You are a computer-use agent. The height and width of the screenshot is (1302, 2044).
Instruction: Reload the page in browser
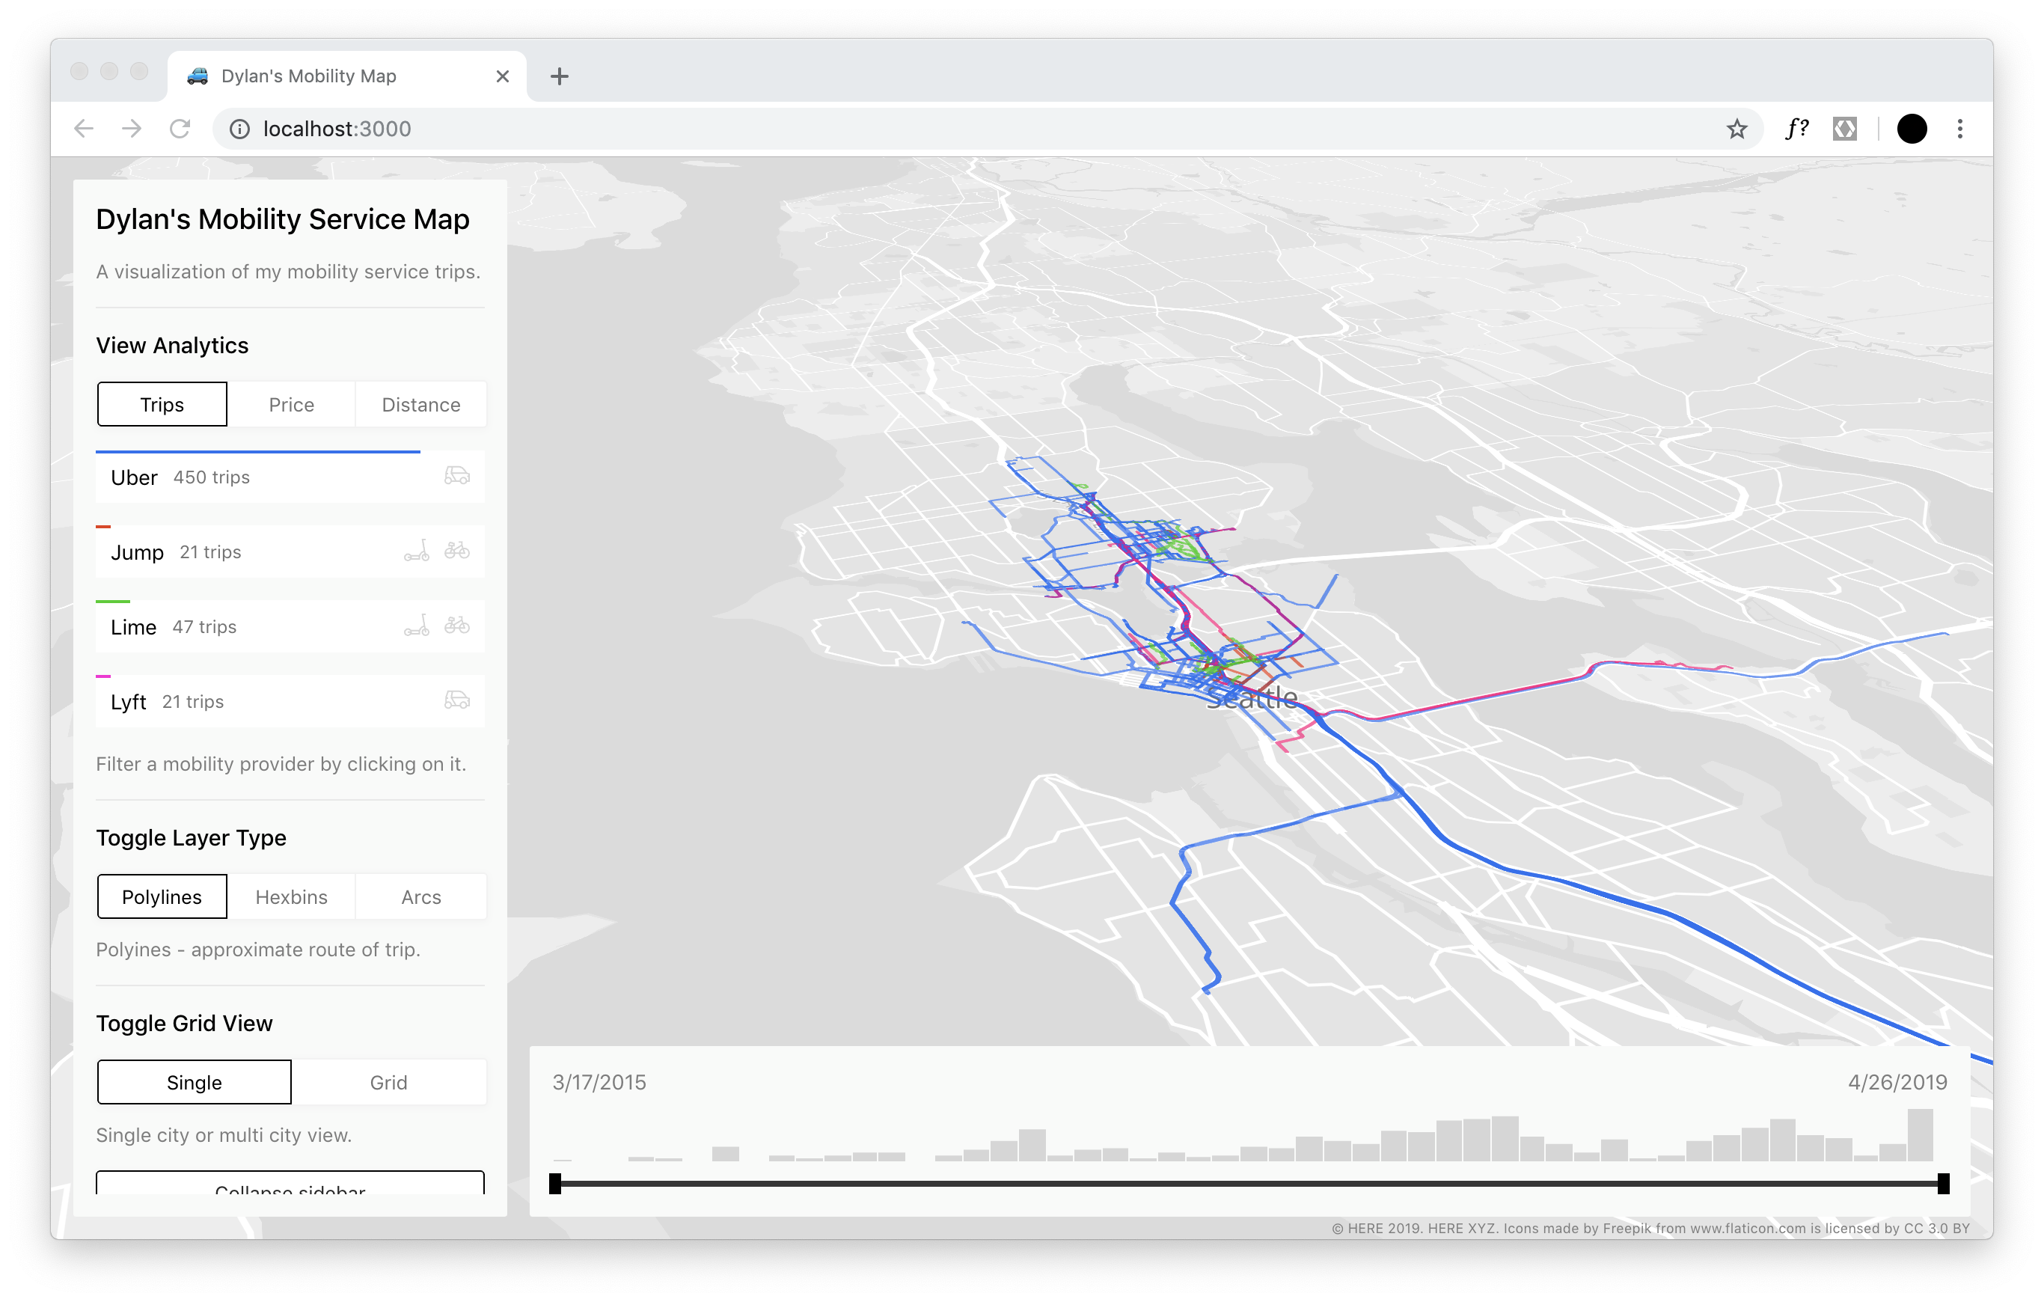tap(180, 129)
